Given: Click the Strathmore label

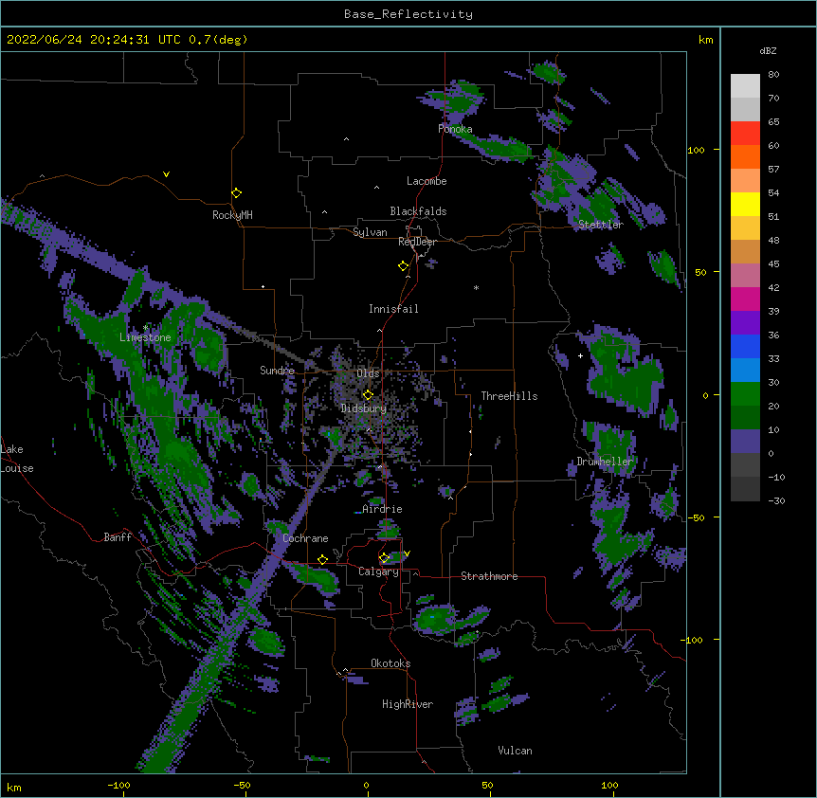Looking at the screenshot, I should click(489, 576).
